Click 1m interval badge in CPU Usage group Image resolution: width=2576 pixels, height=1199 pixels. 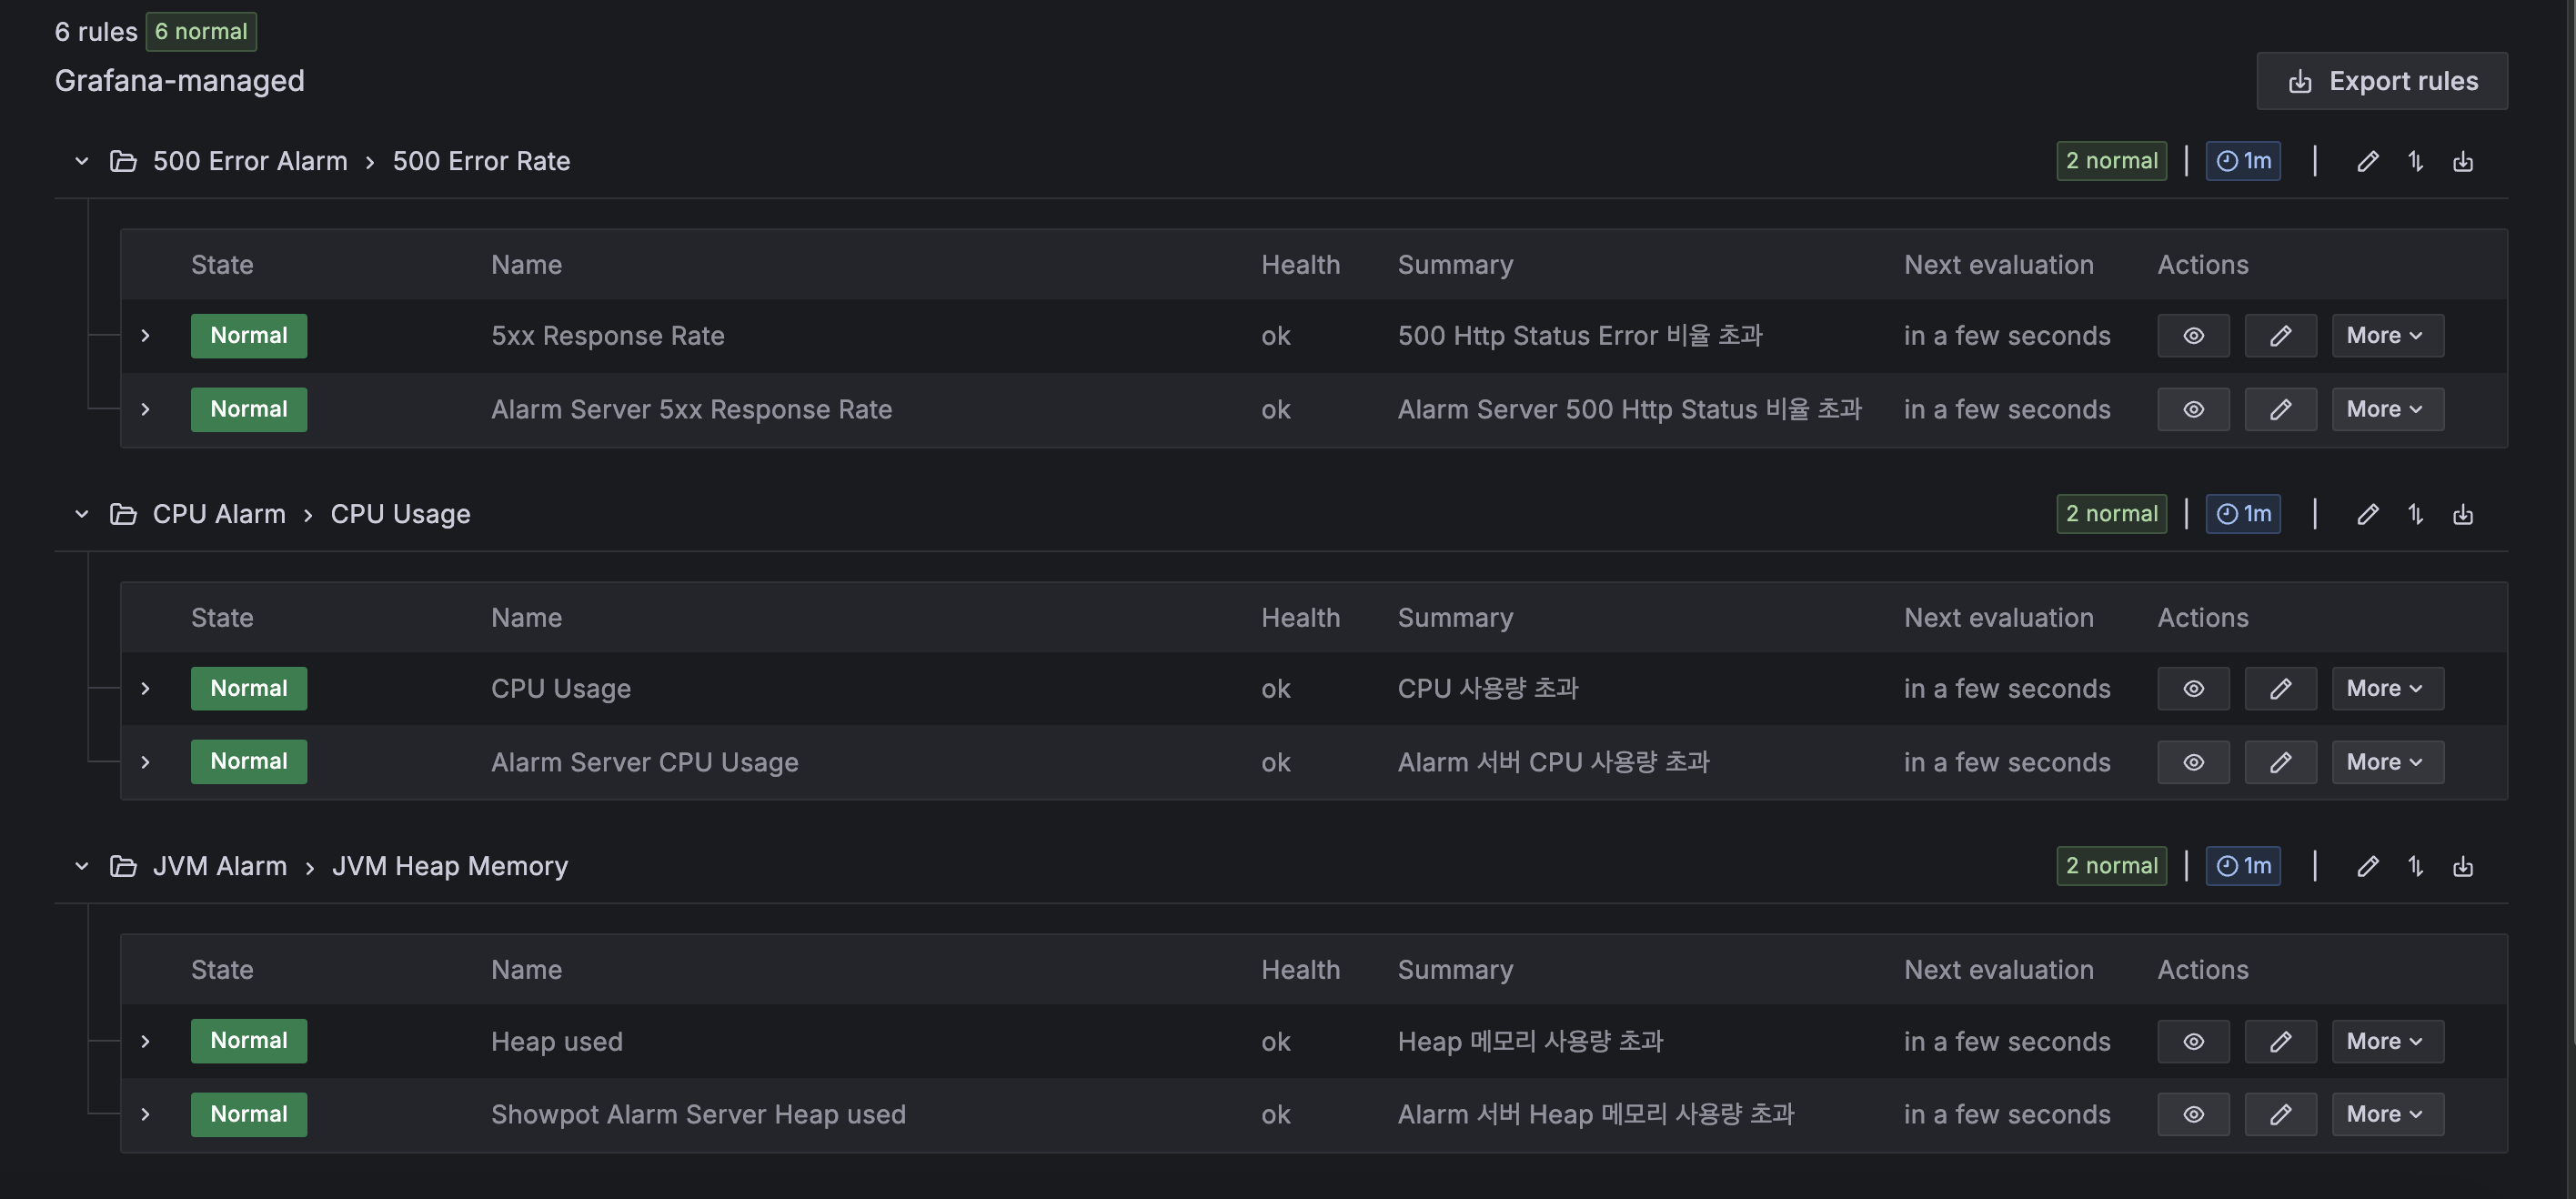2243,514
